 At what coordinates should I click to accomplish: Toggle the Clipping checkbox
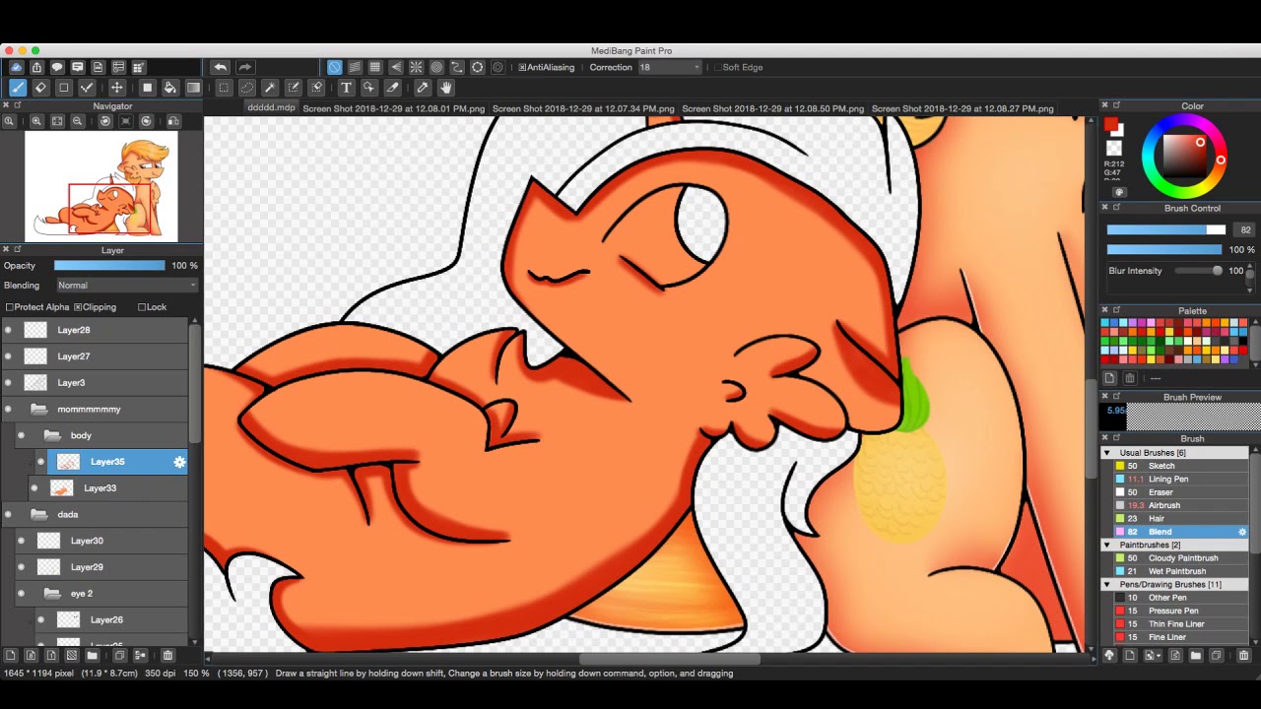tap(78, 307)
